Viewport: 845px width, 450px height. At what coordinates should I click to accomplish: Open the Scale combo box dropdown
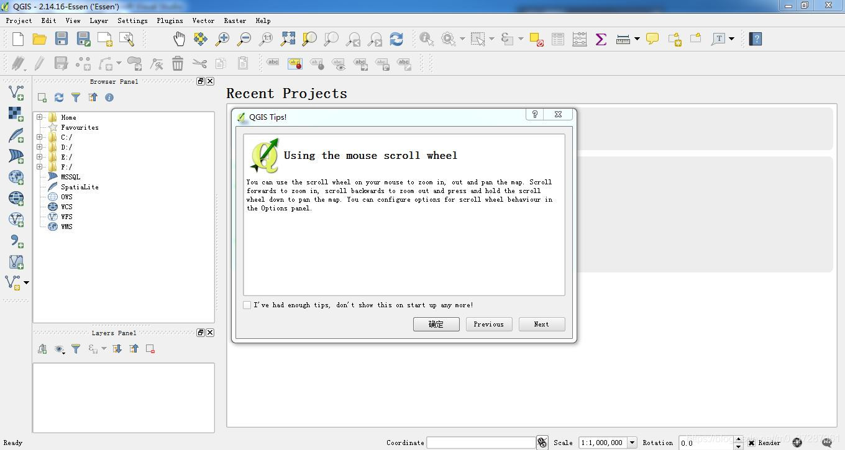pyautogui.click(x=632, y=443)
